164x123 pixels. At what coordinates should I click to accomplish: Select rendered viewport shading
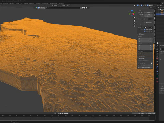click(153, 5)
